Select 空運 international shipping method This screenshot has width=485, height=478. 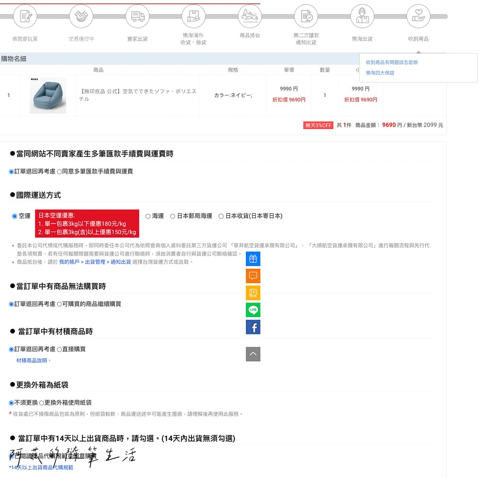coord(15,216)
